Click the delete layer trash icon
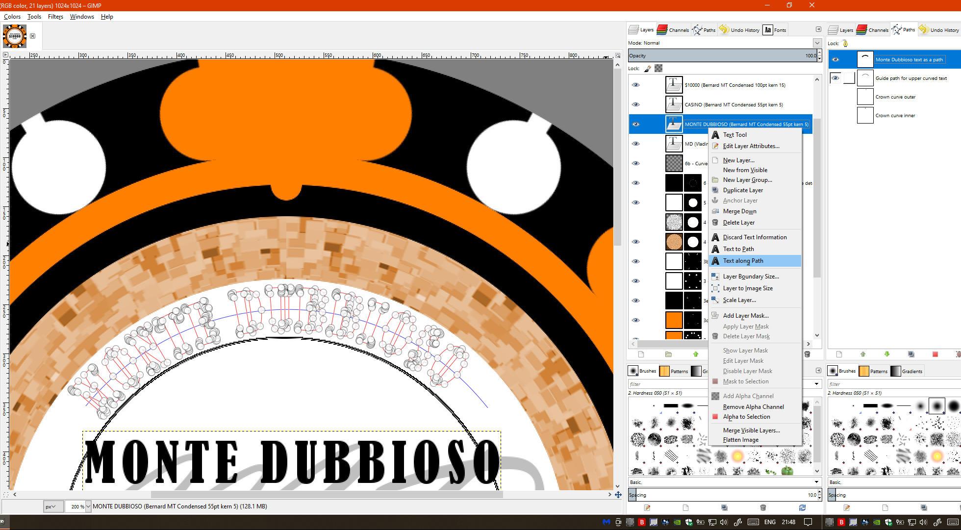This screenshot has height=530, width=961. [807, 354]
